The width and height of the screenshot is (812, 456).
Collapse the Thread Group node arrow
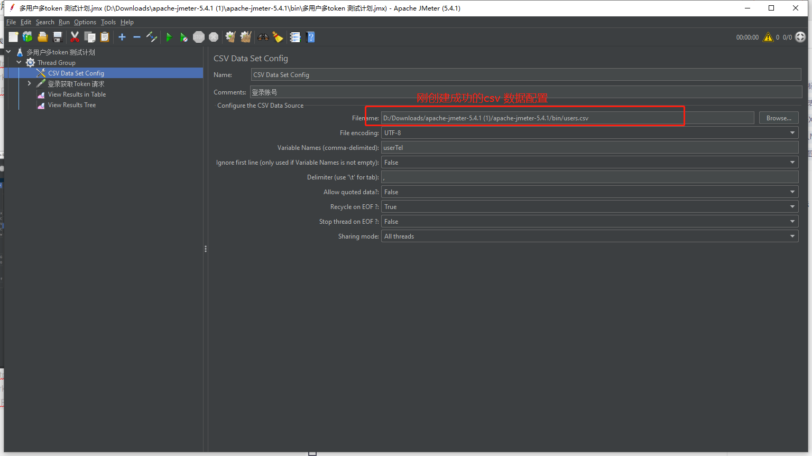point(19,62)
